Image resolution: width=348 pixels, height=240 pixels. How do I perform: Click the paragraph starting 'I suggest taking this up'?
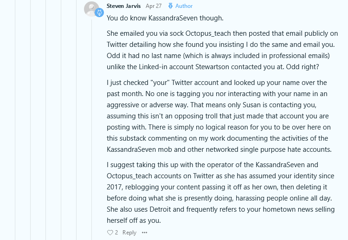pos(220,193)
